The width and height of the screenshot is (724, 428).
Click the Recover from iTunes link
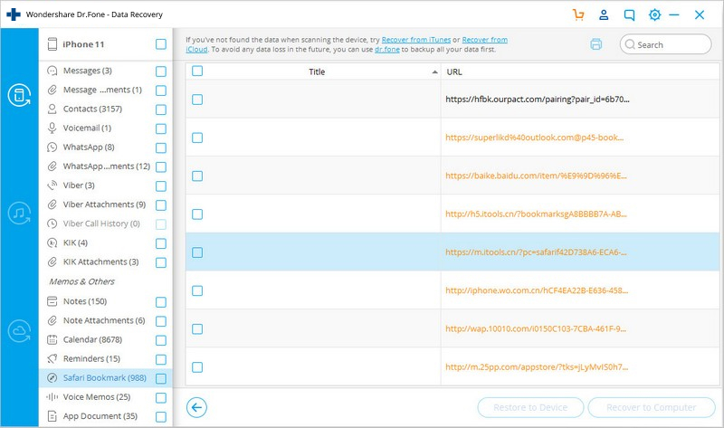pyautogui.click(x=416, y=40)
